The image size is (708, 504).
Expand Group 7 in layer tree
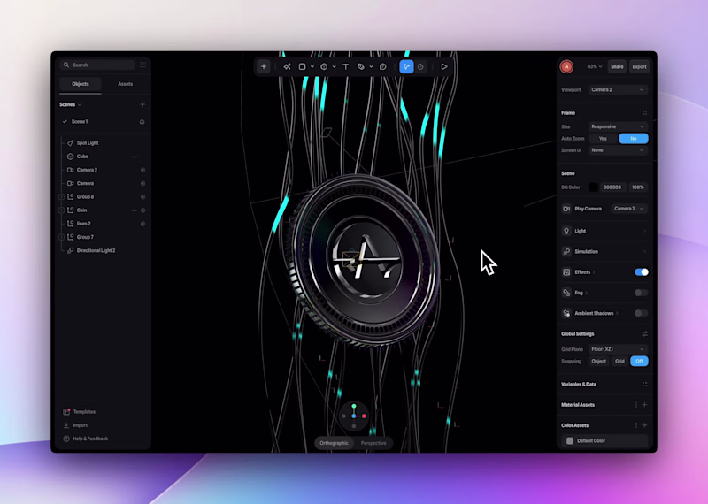click(62, 237)
